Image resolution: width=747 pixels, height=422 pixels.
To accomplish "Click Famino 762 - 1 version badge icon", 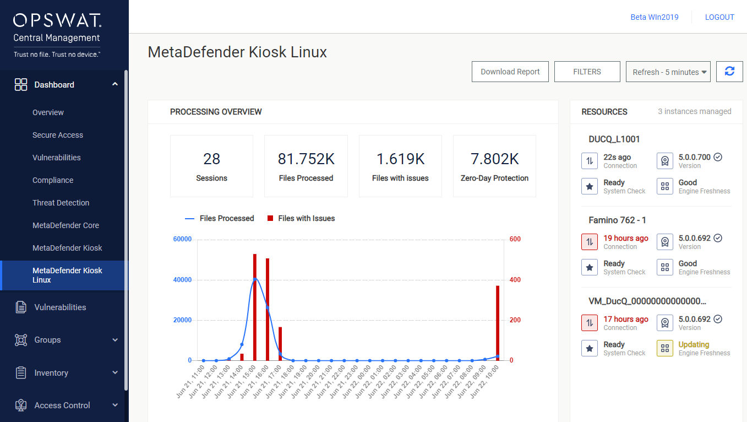I will click(665, 242).
